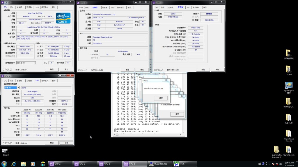The image size is (298, 167).
Task: Click the 'Gigabyte Technology Co., Ltd.' manufacturer field
Action: [119, 14]
